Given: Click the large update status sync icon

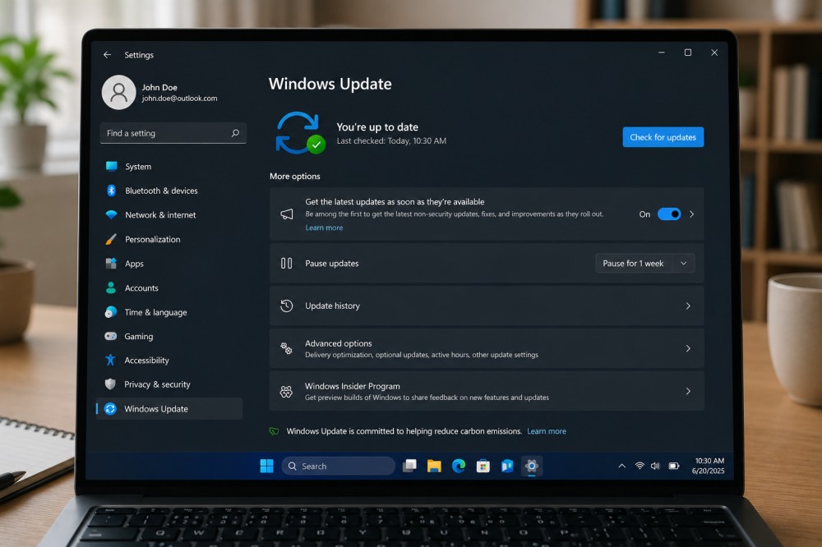Looking at the screenshot, I should coord(300,133).
